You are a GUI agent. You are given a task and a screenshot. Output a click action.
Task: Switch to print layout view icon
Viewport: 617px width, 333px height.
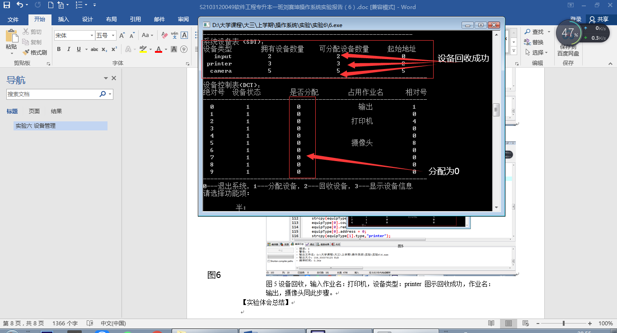(509, 324)
